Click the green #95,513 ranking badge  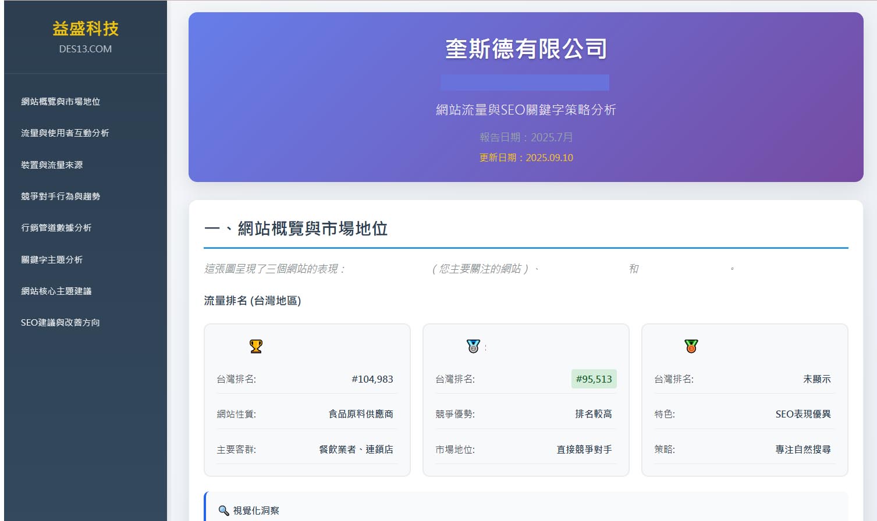pos(594,379)
